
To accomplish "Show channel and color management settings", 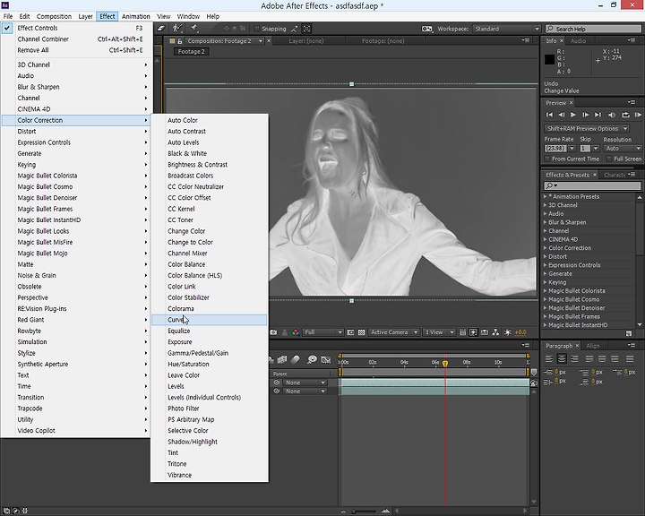I will [296, 332].
